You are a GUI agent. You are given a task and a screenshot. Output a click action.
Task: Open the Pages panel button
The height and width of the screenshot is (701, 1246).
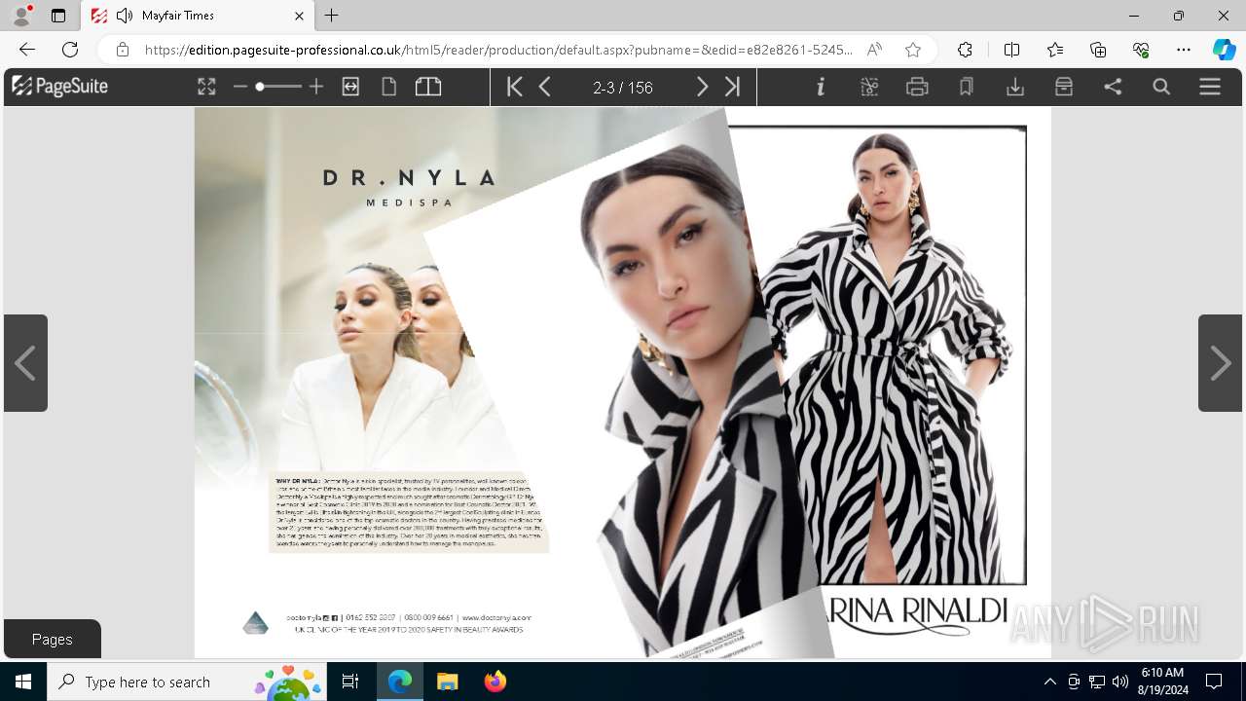pyautogui.click(x=53, y=639)
